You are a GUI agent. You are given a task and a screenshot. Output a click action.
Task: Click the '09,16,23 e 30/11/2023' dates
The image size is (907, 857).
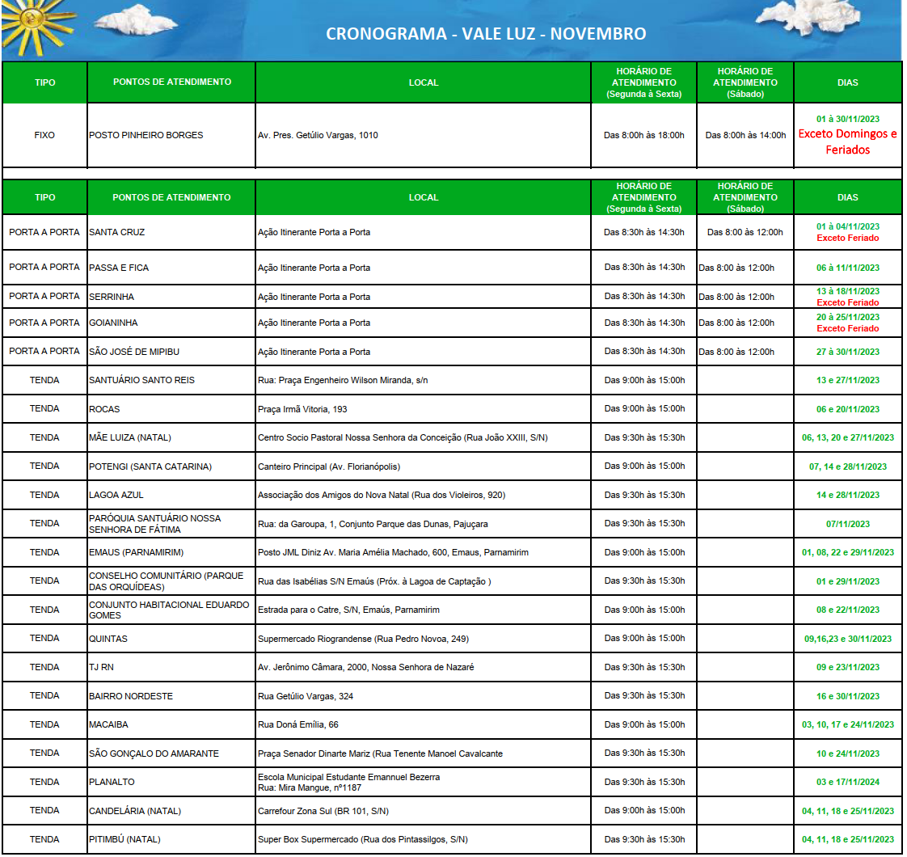coord(847,638)
